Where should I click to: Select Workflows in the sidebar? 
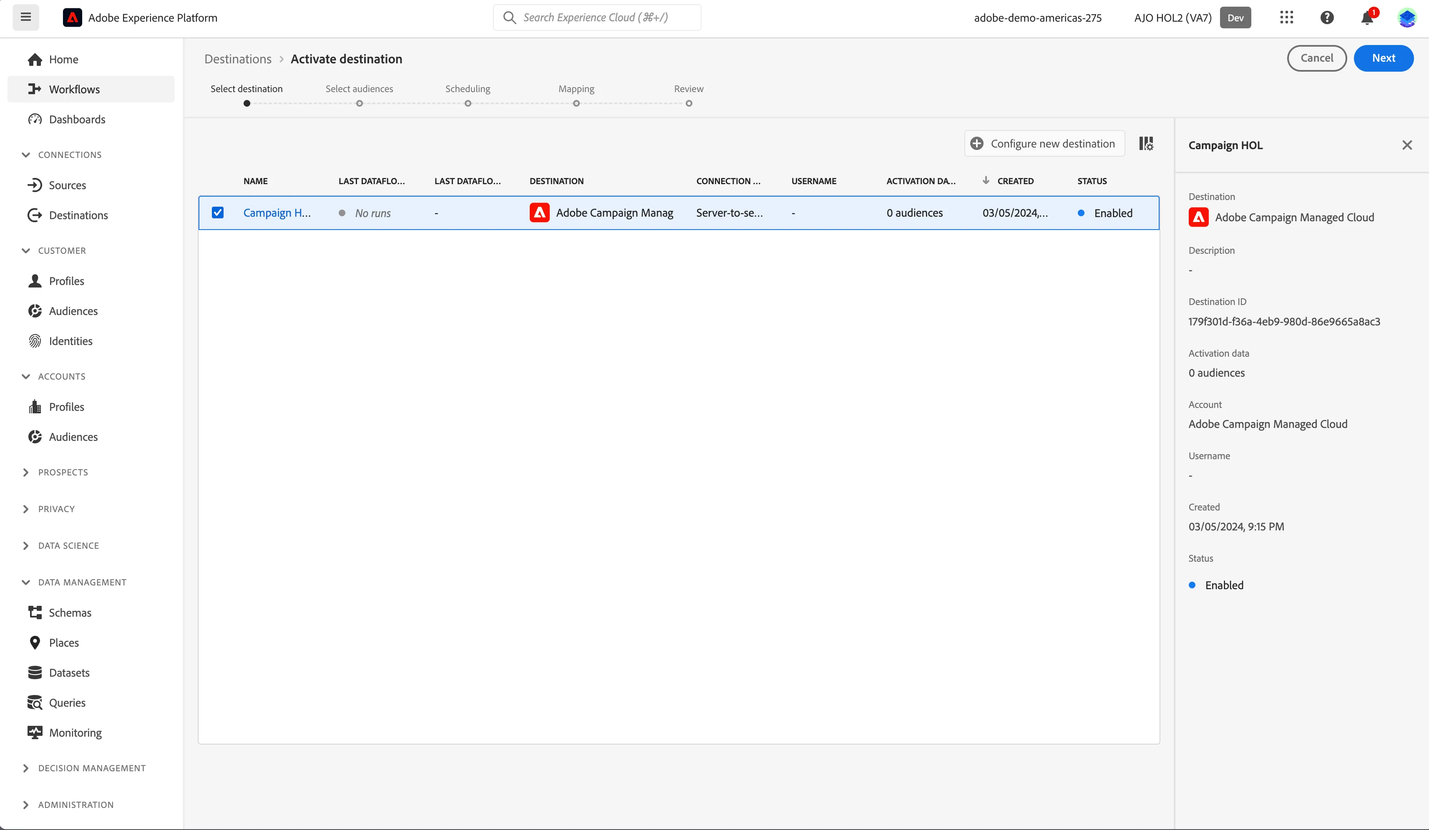click(91, 89)
